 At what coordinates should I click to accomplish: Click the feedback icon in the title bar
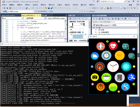coord(98,1)
